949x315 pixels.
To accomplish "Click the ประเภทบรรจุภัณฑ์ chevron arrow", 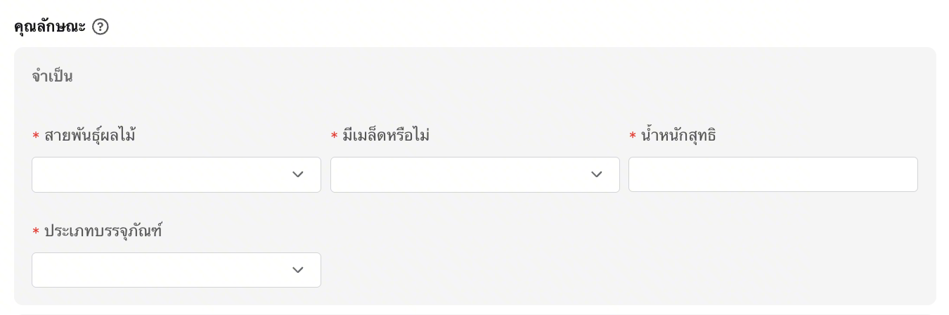I will 298,270.
